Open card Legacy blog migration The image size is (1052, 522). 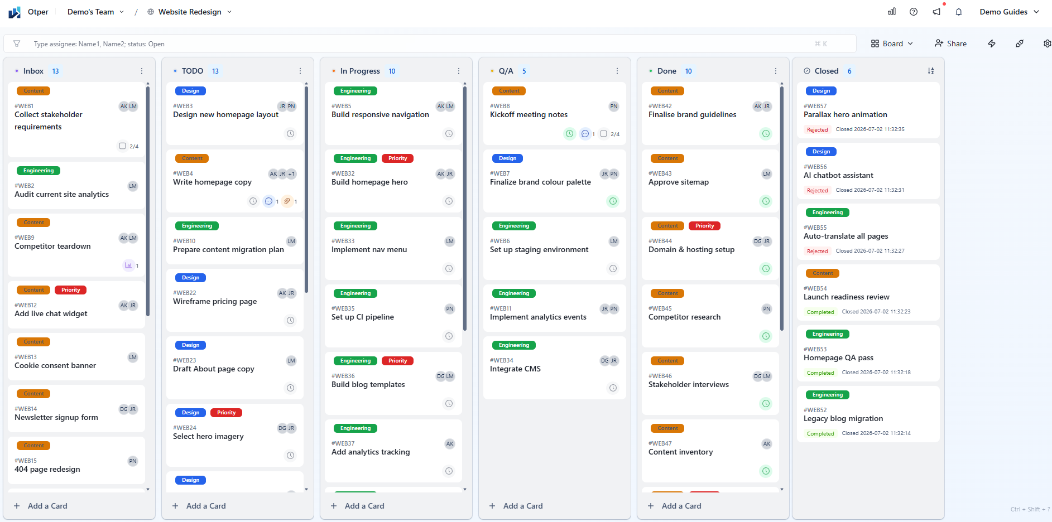pyautogui.click(x=868, y=414)
